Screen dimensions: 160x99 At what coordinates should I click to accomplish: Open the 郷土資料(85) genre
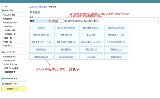(x=66, y=49)
